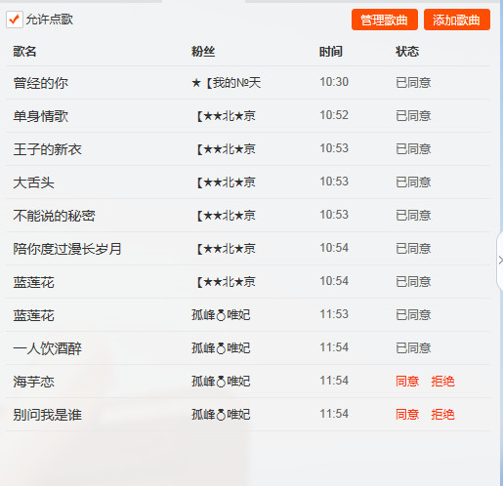Click the 粉丝 column header
Viewport: 503px width, 486px height.
pyautogui.click(x=203, y=52)
